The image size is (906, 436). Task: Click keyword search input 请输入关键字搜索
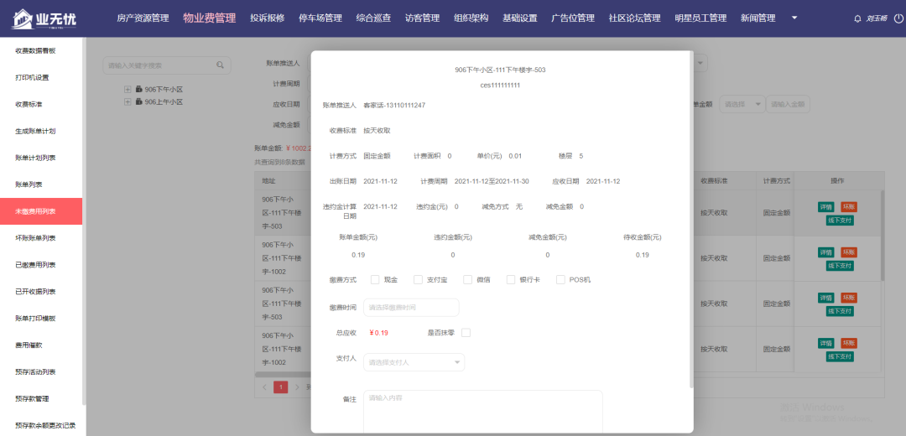click(167, 65)
